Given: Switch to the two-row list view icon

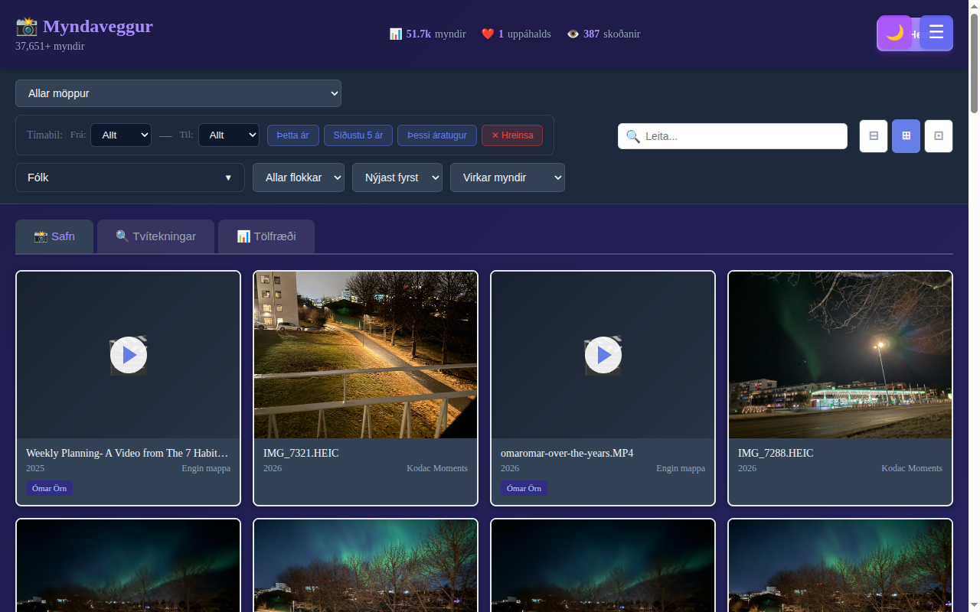Looking at the screenshot, I should 873,136.
